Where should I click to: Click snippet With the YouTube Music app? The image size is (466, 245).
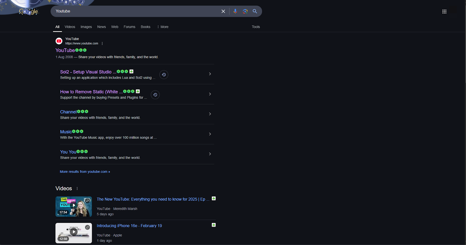tap(108, 138)
